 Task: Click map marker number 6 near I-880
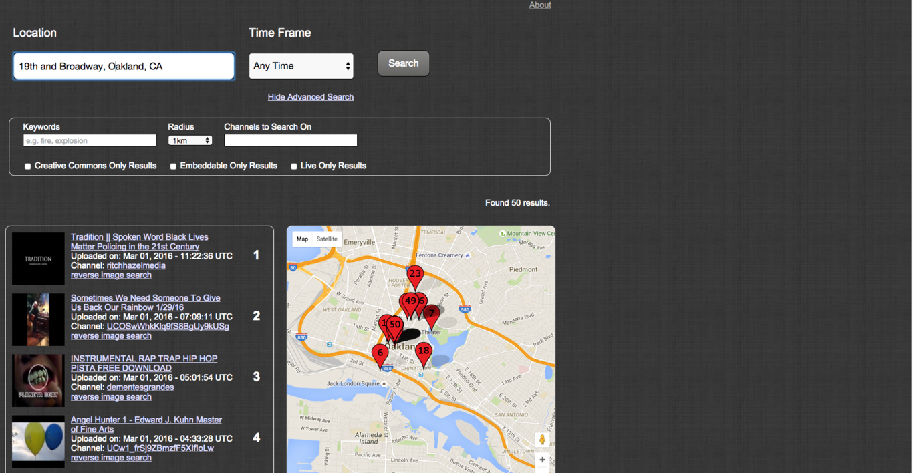pos(380,356)
